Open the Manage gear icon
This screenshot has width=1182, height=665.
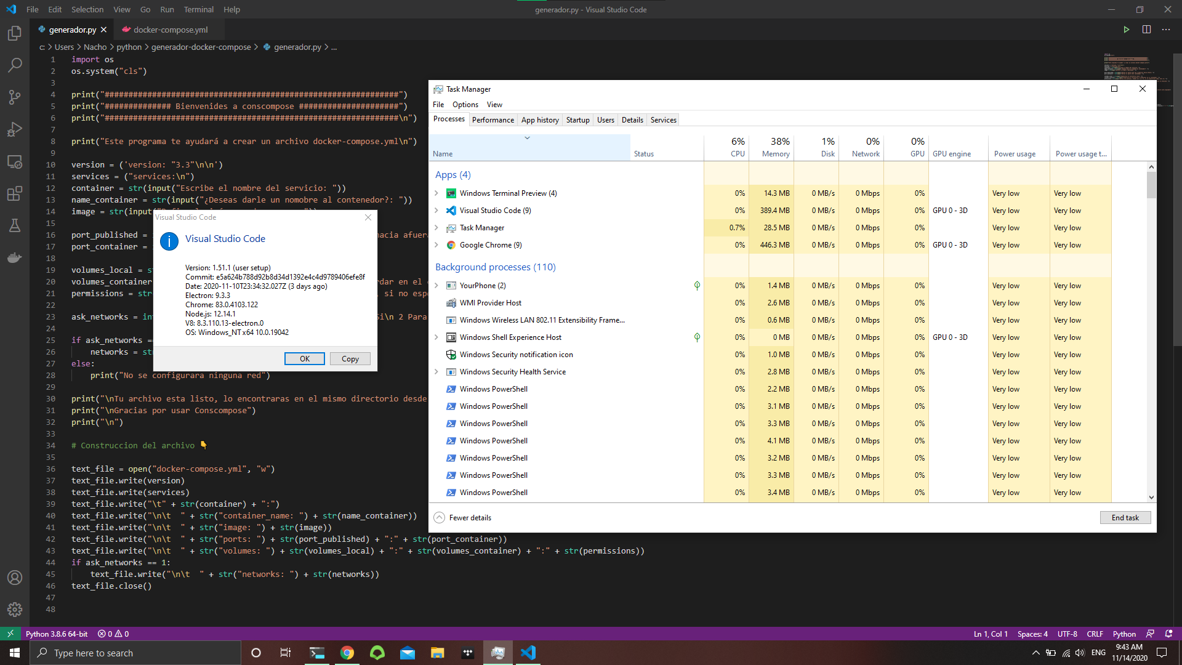click(15, 609)
